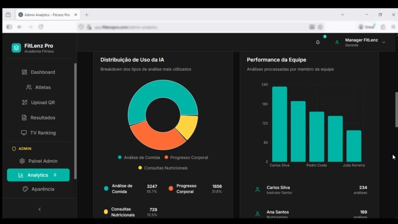Expand the Manager FitLenz account dropdown
This screenshot has width=398, height=224.
point(384,42)
